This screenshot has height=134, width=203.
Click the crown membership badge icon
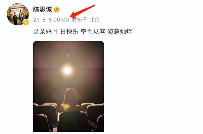(x=57, y=10)
